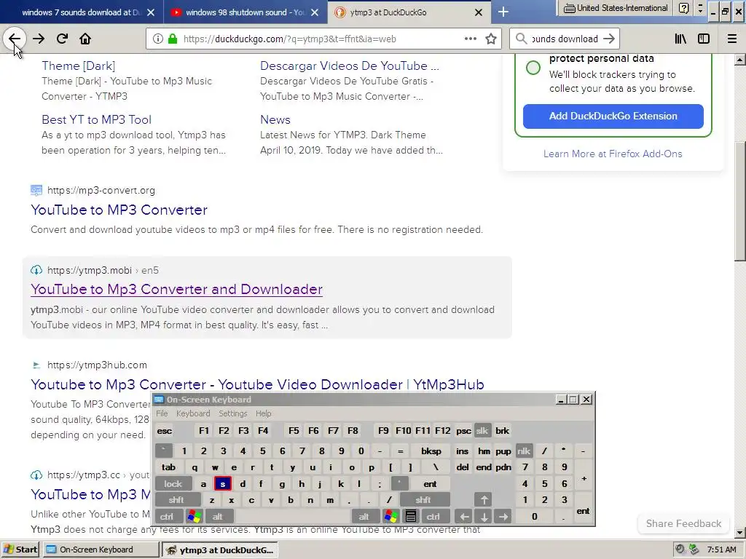Open the 'Descargar Videos De YouTube' sitelink
Viewport: 746px width, 559px height.
pyautogui.click(x=349, y=66)
